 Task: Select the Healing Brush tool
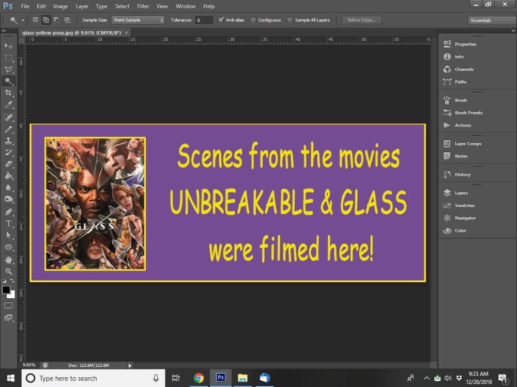[x=9, y=118]
